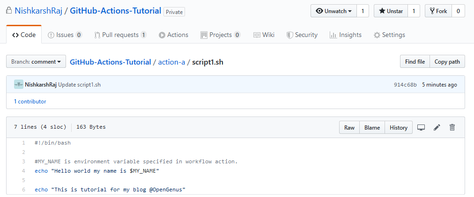
Task: Open the Issues tab
Action: (65, 35)
